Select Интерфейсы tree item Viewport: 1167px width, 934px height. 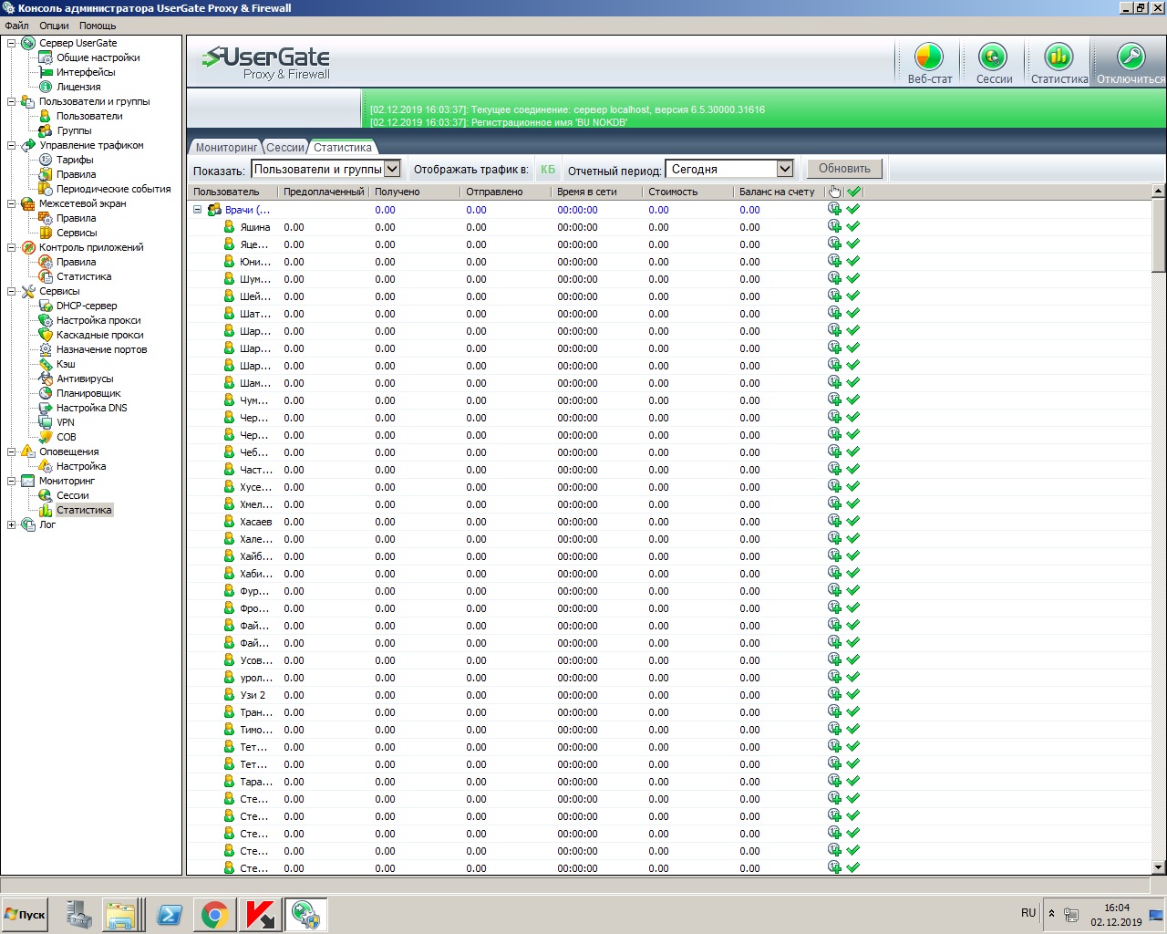(86, 72)
